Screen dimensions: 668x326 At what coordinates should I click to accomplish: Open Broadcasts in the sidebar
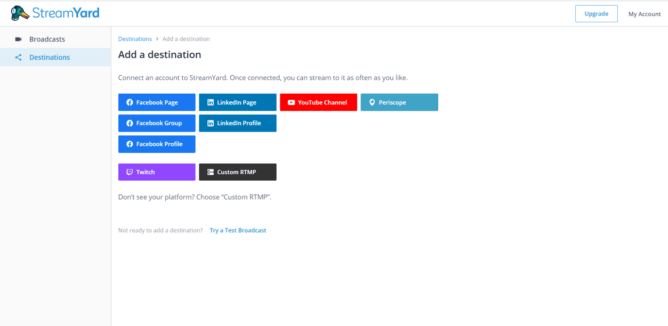(x=55, y=39)
